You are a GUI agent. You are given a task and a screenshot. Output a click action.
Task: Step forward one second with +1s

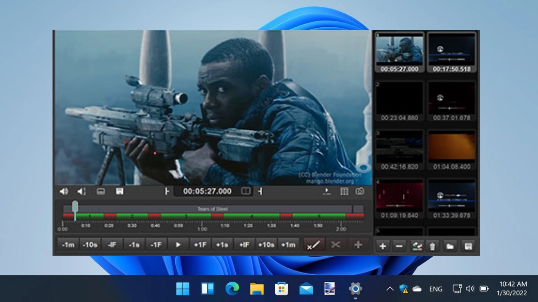(x=222, y=245)
